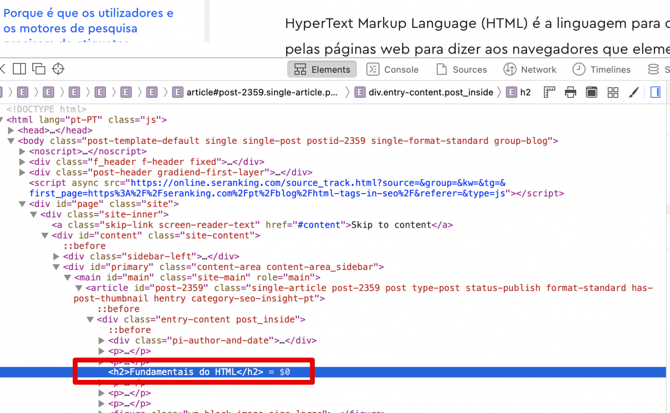The width and height of the screenshot is (670, 413).
Task: Click the element selection crosshair icon
Action: (x=58, y=69)
